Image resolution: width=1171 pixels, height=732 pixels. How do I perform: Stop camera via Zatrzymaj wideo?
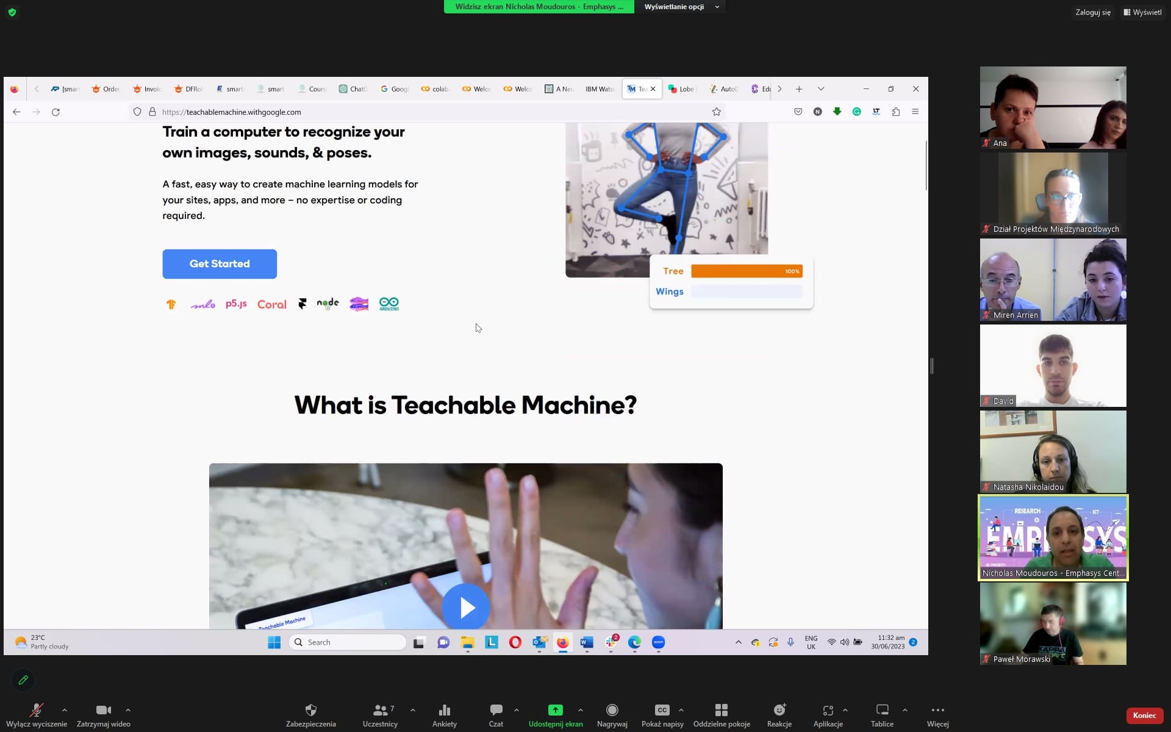click(104, 715)
